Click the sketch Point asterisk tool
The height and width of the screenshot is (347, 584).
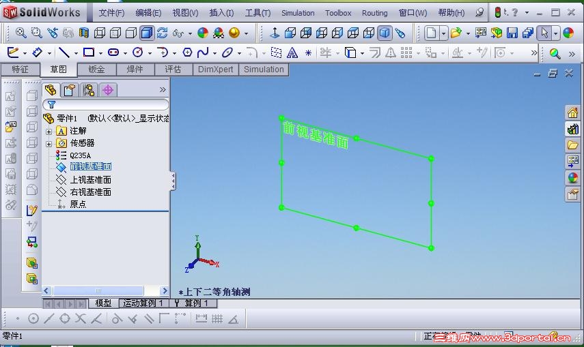[308, 52]
